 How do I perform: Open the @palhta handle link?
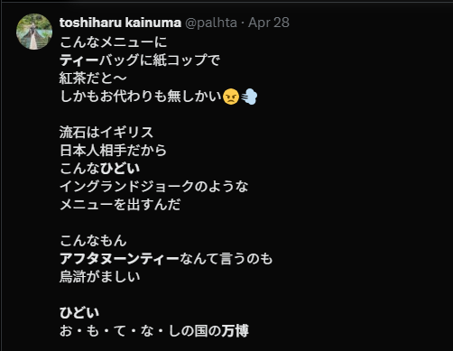[211, 23]
